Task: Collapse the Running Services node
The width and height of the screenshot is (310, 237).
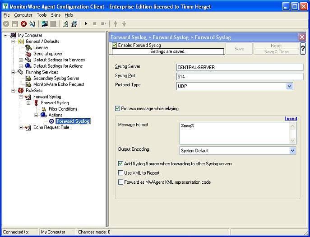Action: point(13,72)
